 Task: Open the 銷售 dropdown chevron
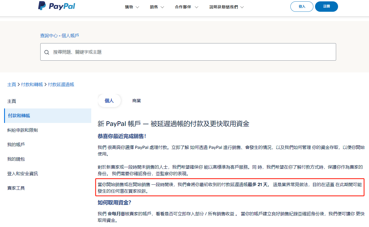pos(163,7)
